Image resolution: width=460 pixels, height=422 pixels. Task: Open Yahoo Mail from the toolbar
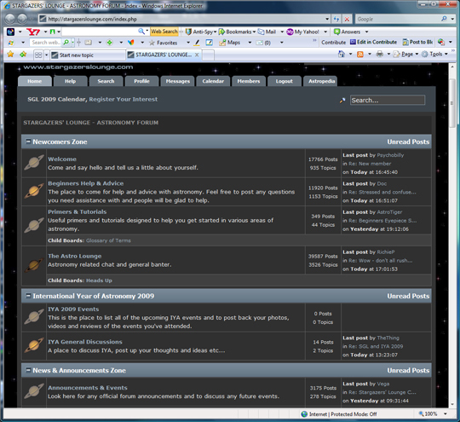point(267,32)
